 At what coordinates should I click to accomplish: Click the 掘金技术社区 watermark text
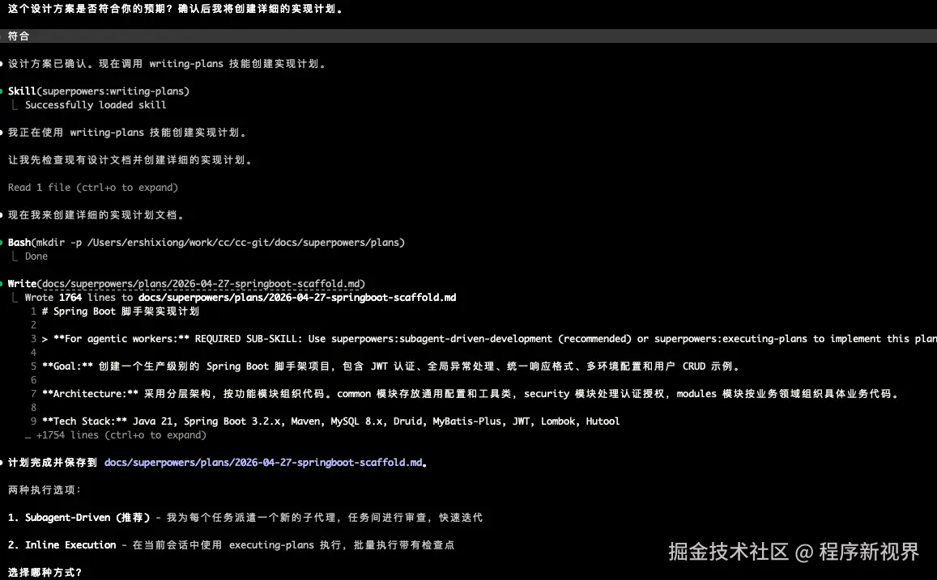tap(729, 551)
